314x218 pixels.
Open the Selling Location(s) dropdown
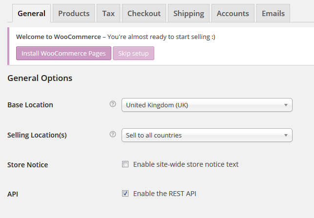pos(203,135)
